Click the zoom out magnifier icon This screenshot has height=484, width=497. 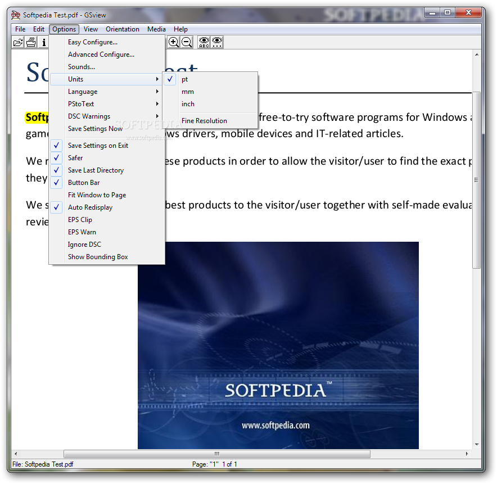click(x=187, y=42)
